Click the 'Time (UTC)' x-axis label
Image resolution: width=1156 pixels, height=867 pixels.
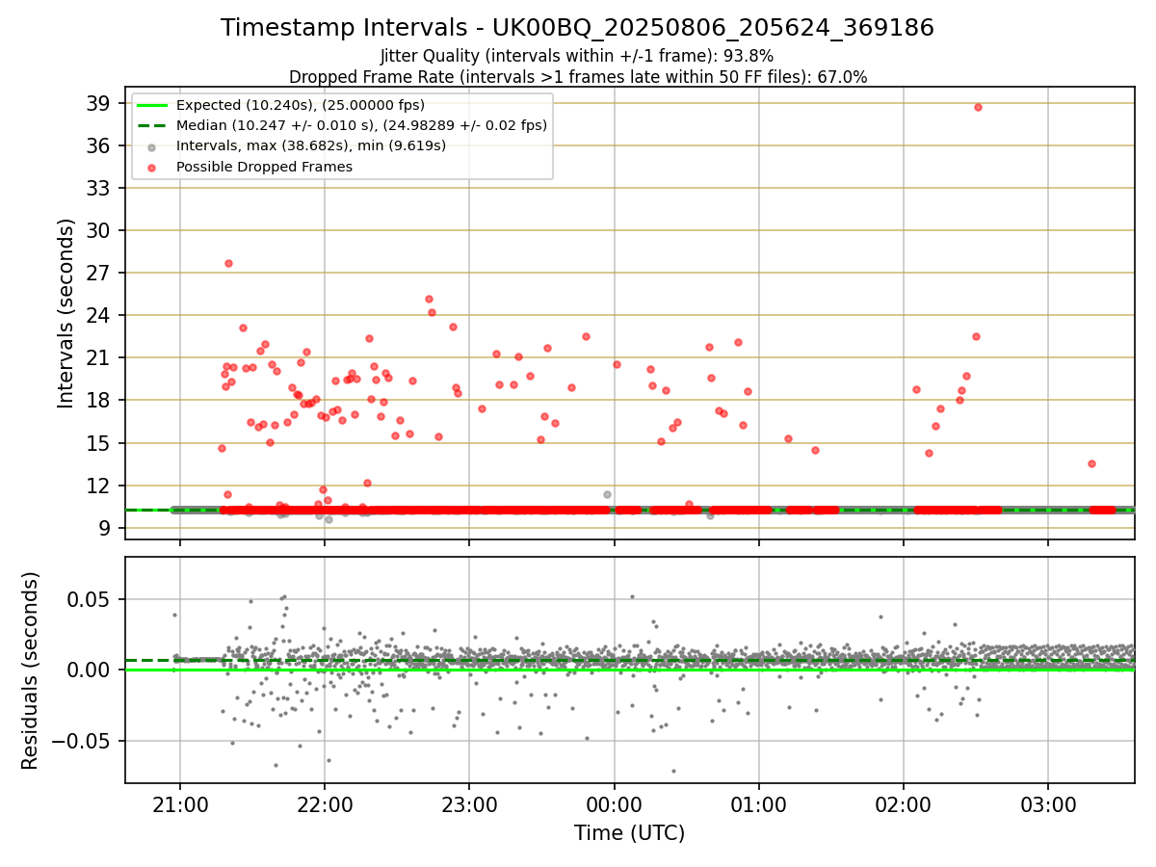pyautogui.click(x=629, y=833)
